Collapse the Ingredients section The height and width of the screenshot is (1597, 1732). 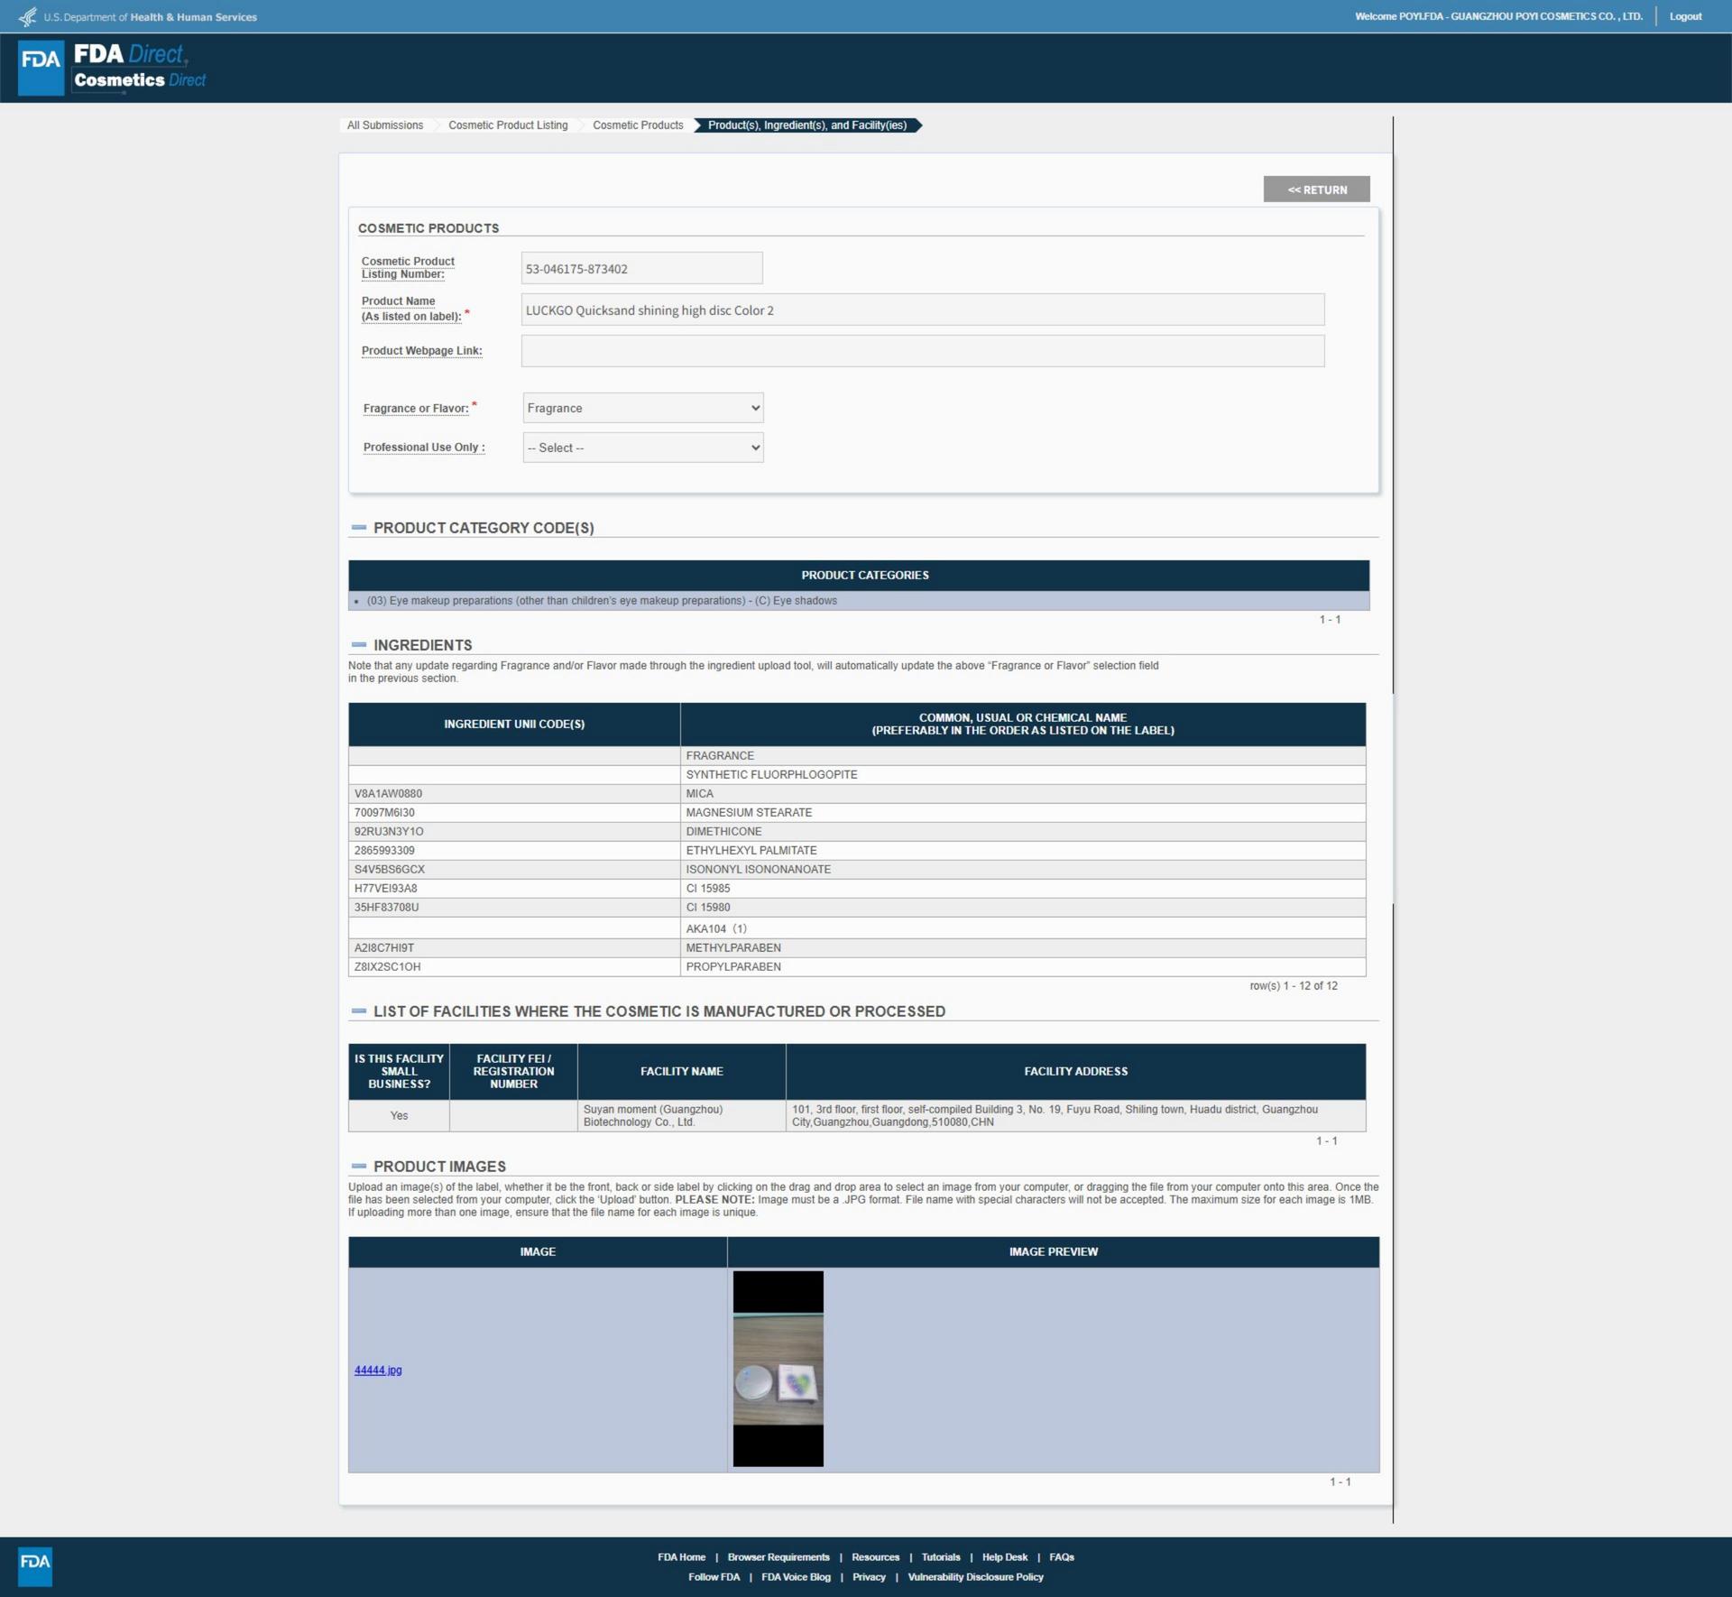point(359,645)
